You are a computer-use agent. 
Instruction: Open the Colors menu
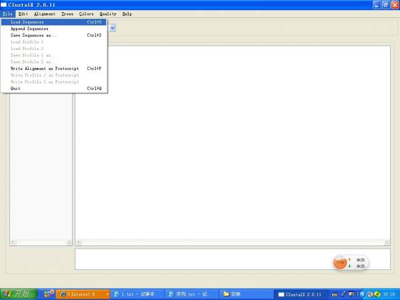(86, 14)
